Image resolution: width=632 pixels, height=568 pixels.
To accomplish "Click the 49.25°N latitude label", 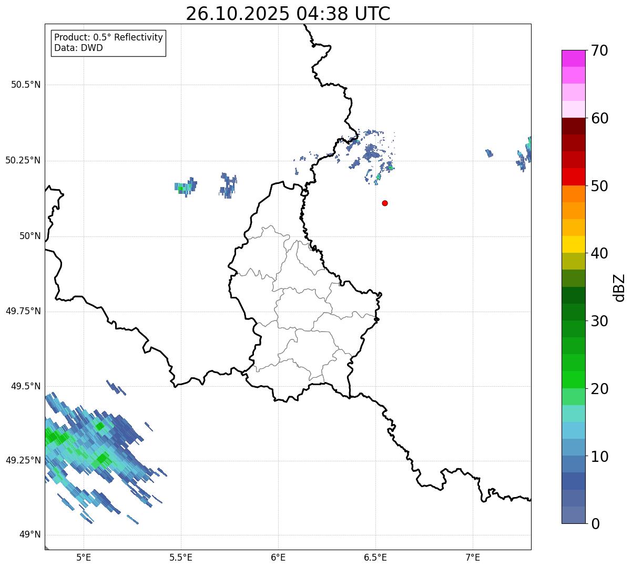I will [x=23, y=460].
